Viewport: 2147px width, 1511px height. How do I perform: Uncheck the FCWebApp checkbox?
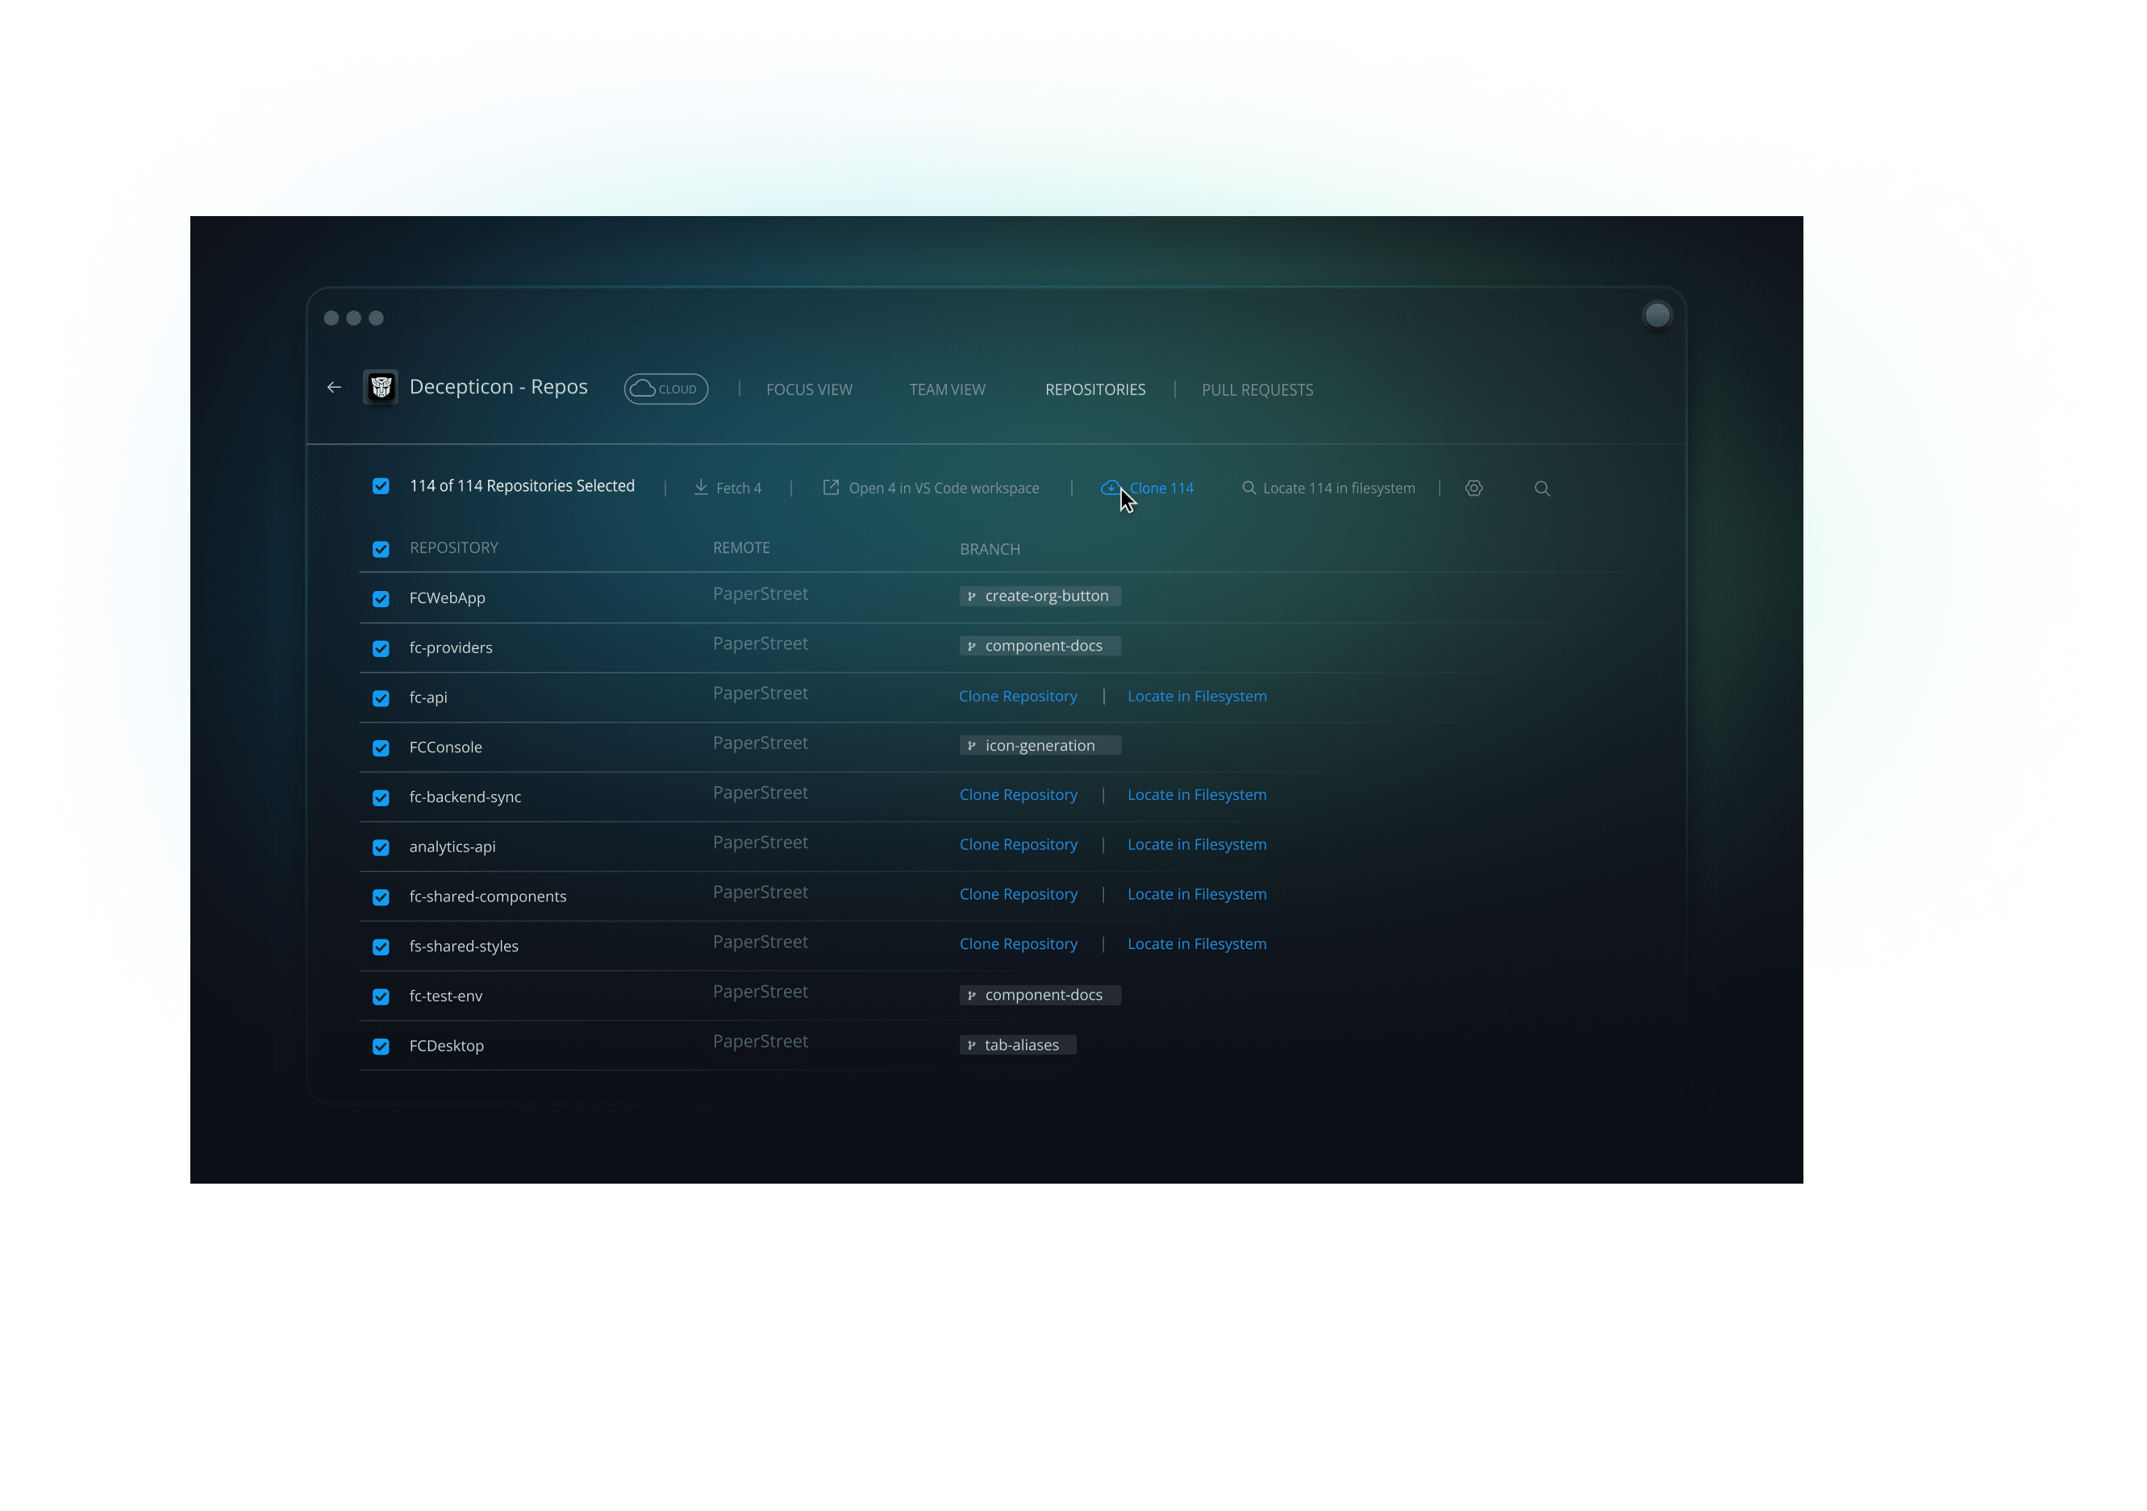(x=381, y=598)
